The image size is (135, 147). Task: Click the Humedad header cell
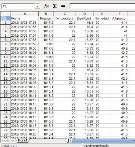coord(102,19)
